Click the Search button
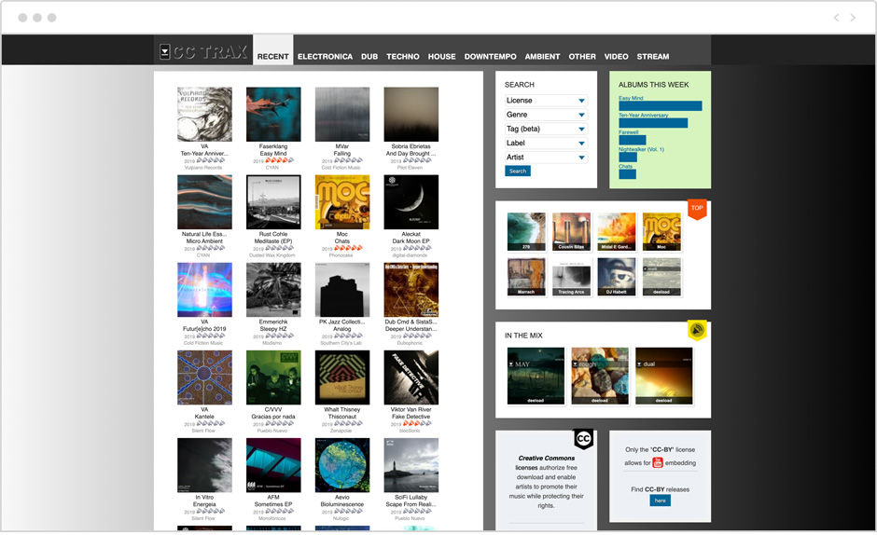This screenshot has height=535, width=877. pyautogui.click(x=518, y=171)
